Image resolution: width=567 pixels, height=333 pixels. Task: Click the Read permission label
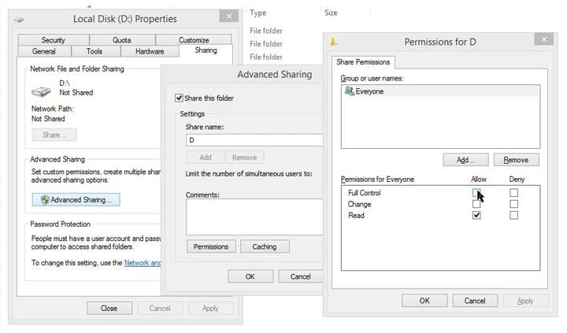click(x=356, y=216)
